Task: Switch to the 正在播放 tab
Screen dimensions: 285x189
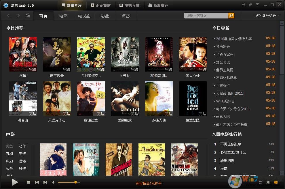Action: pos(101,5)
